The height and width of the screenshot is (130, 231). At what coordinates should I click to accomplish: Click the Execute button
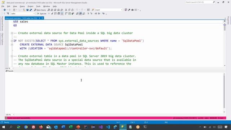tap(42, 14)
